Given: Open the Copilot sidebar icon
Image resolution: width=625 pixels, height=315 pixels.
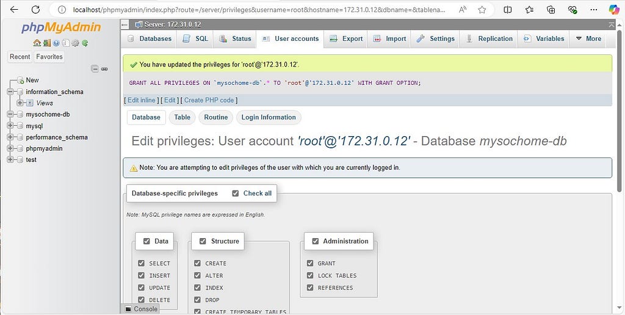Looking at the screenshot, I should (614, 10).
